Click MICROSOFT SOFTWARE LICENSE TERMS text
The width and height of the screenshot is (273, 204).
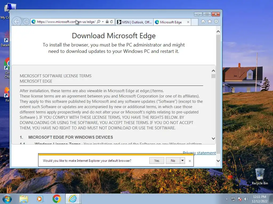pyautogui.click(x=55, y=76)
